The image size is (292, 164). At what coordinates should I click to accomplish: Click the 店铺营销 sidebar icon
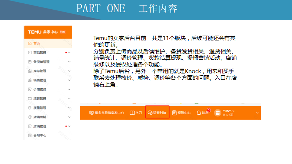pos(30,117)
